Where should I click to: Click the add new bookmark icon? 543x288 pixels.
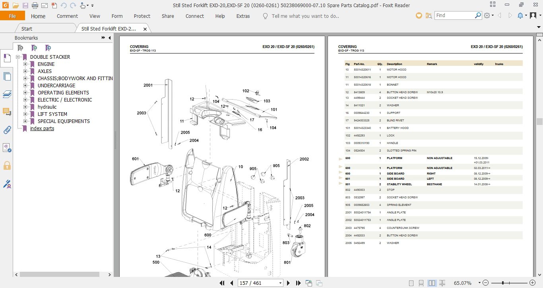point(35,48)
